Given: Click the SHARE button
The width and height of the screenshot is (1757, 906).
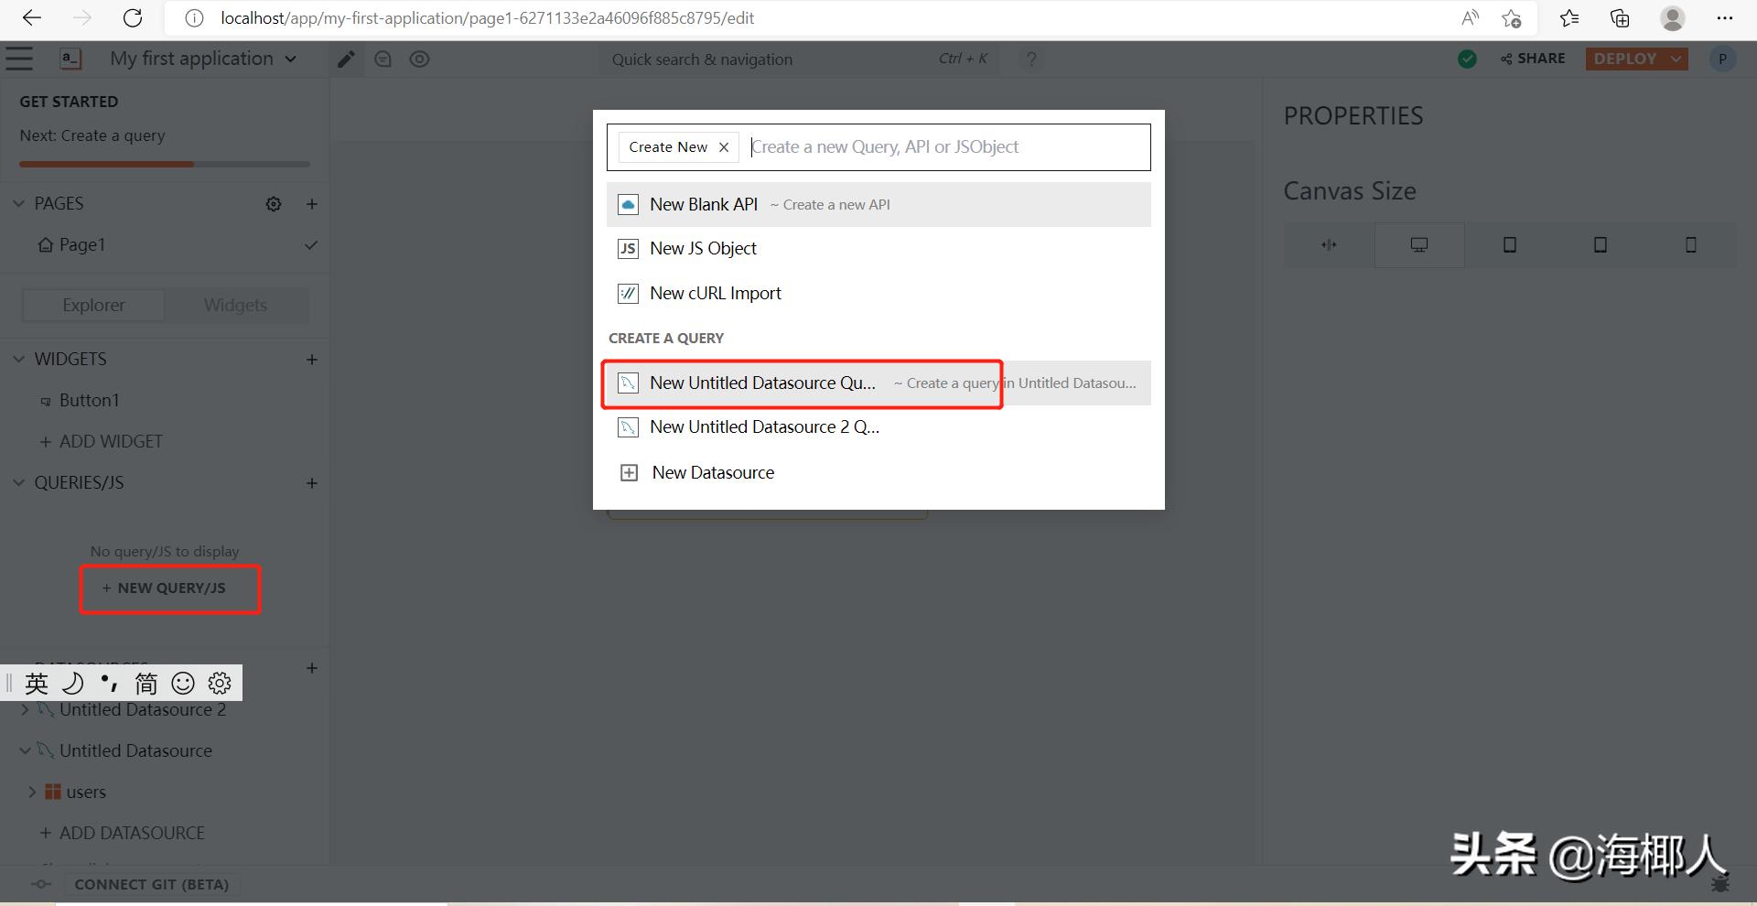Looking at the screenshot, I should (x=1534, y=59).
